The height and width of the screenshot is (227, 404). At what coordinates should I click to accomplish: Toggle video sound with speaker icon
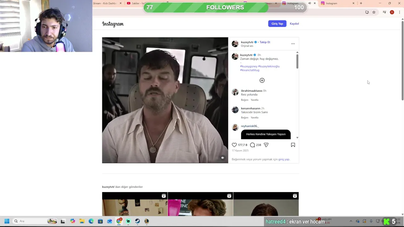223,158
